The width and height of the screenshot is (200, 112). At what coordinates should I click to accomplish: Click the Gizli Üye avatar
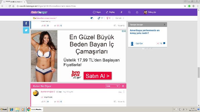[132, 44]
